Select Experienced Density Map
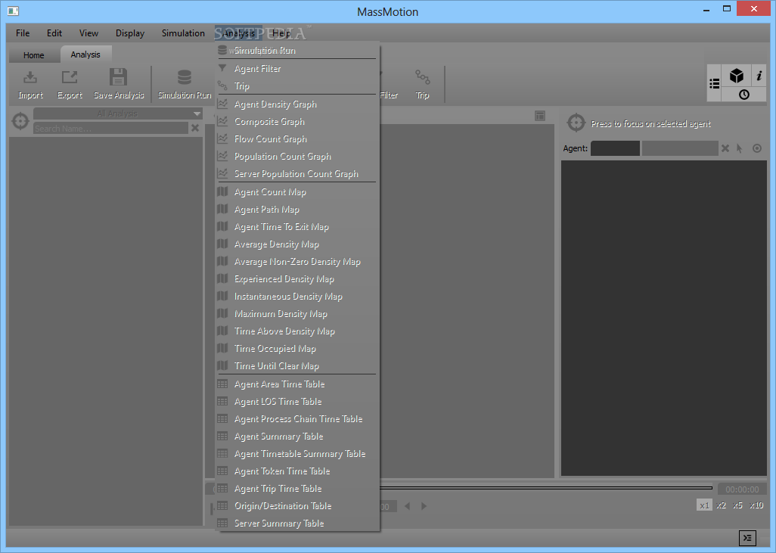This screenshot has height=553, width=776. [297, 278]
